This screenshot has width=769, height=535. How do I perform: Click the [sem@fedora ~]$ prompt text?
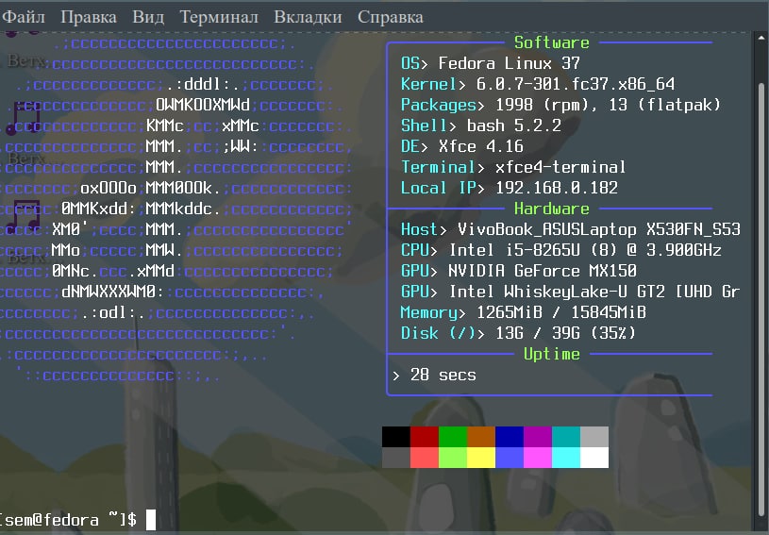click(68, 520)
